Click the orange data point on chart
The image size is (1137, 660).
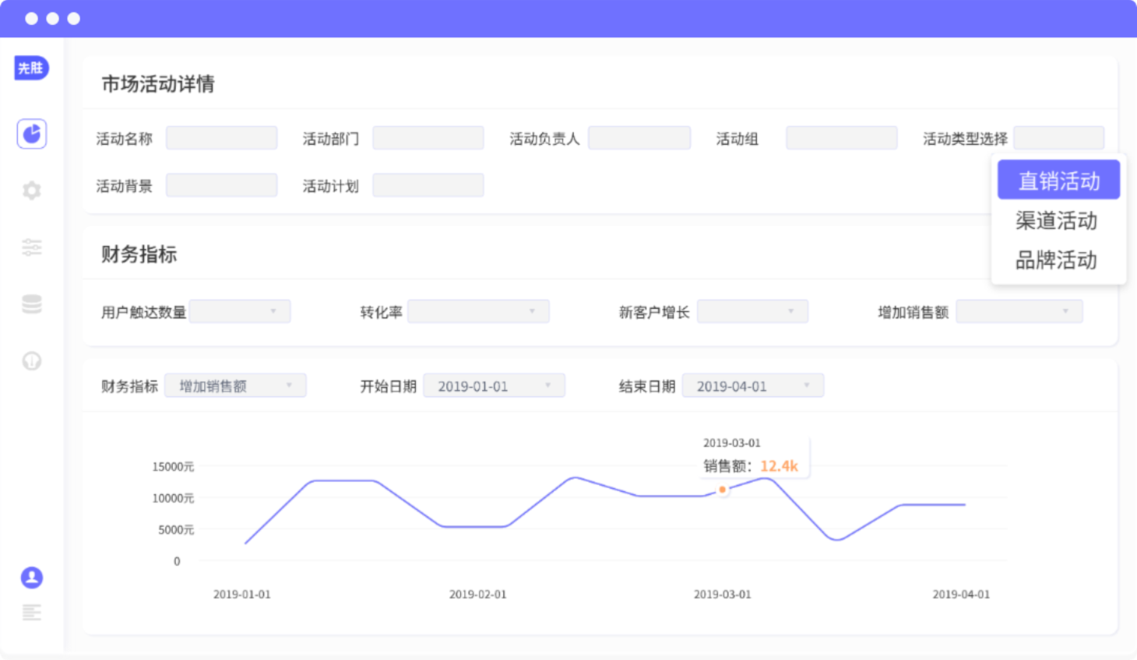point(723,490)
